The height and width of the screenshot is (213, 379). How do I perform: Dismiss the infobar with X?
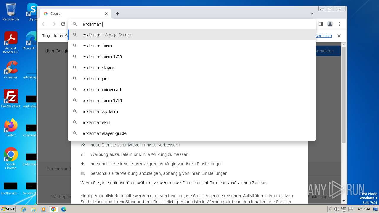click(x=339, y=36)
